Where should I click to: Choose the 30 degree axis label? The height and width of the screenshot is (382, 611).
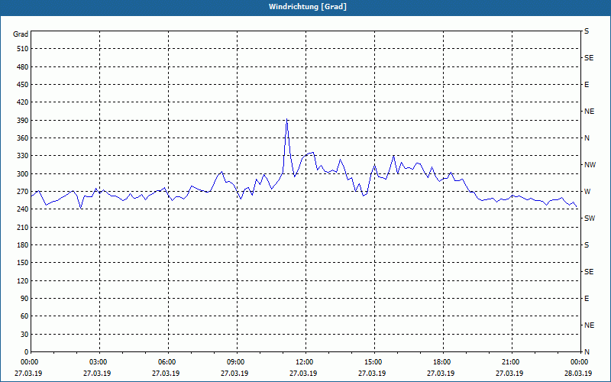pyautogui.click(x=24, y=335)
